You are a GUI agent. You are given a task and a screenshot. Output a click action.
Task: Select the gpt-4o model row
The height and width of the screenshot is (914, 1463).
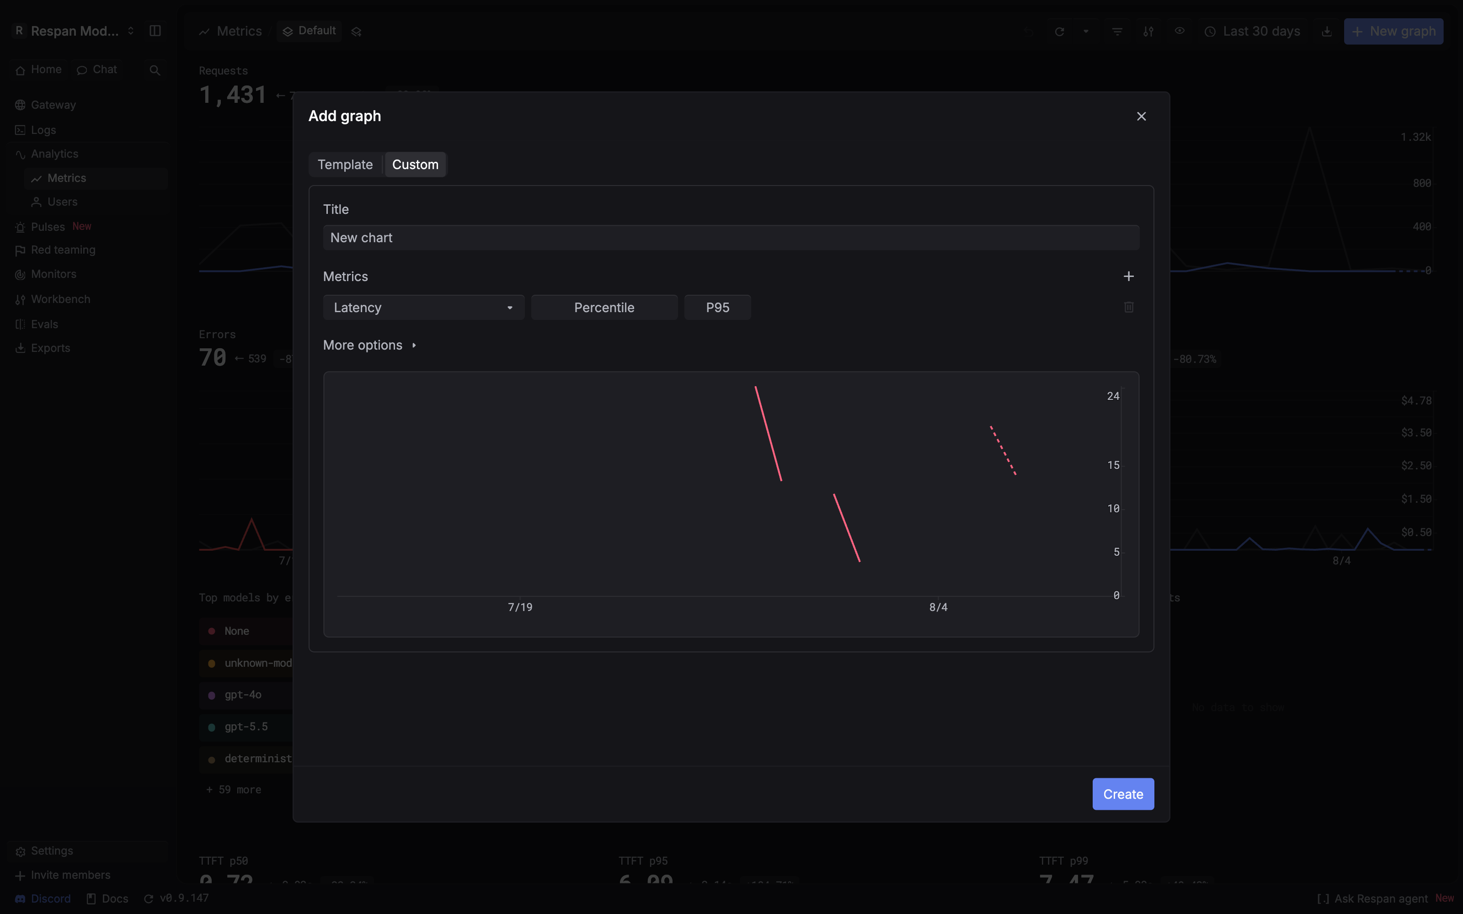click(246, 695)
